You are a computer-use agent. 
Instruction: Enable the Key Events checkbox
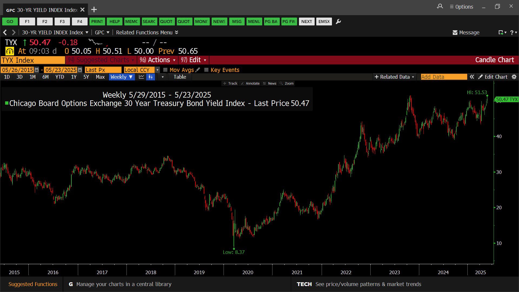[x=206, y=70]
